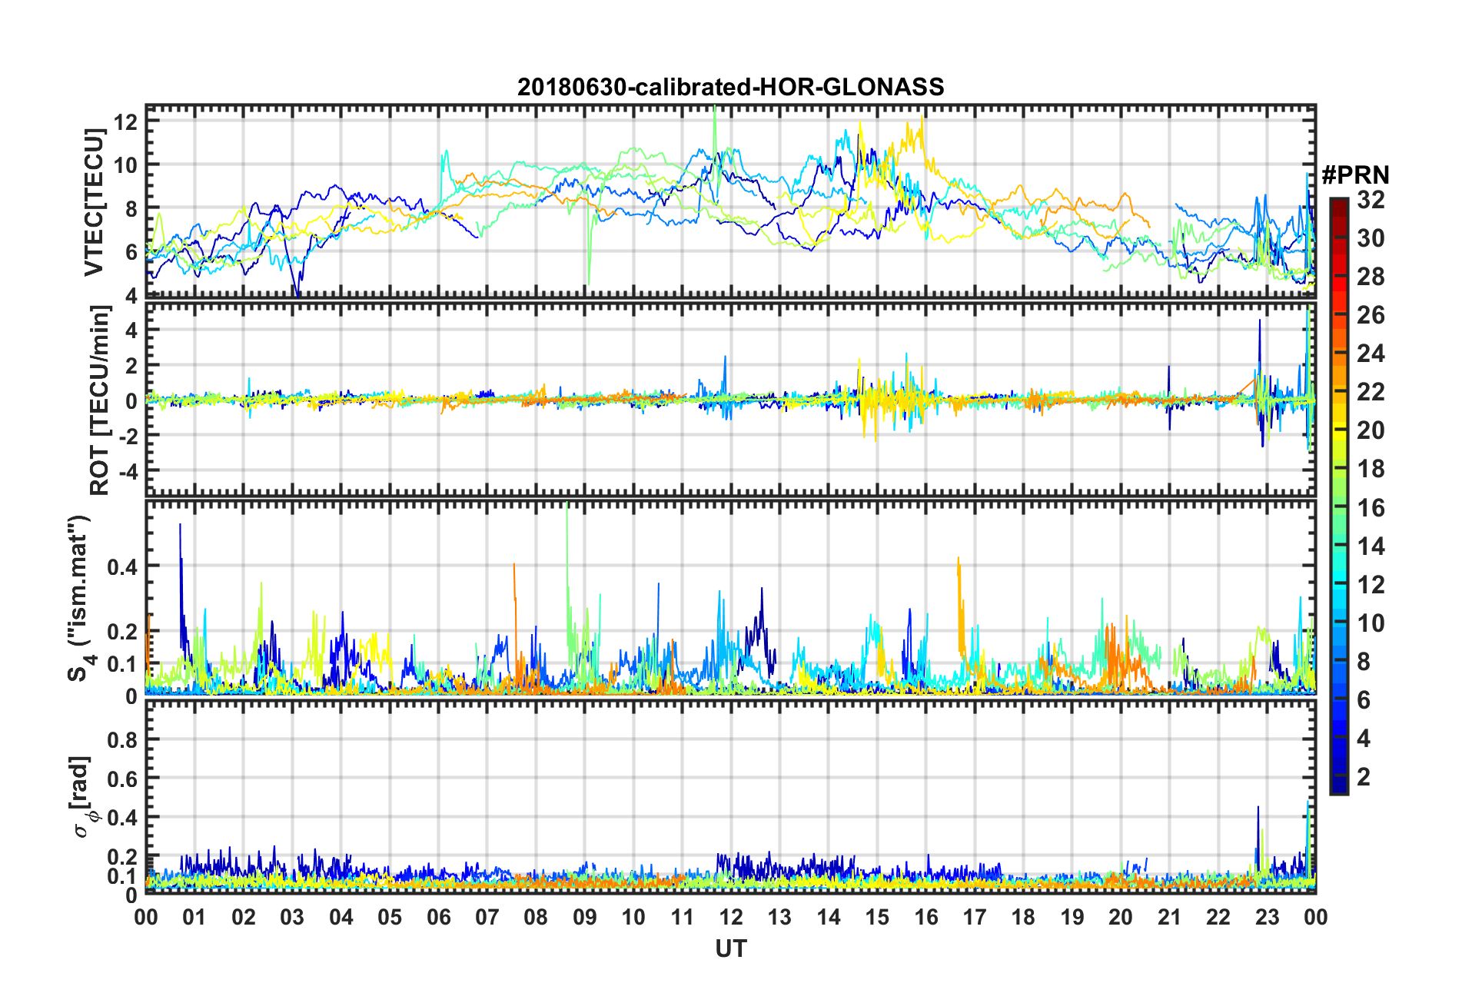Screen dimensions: 1462x993
Task: Click x-axis tick label 01
Action: tap(194, 917)
